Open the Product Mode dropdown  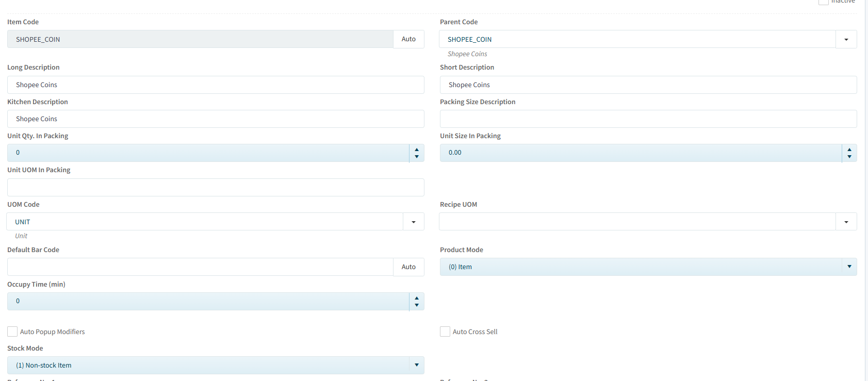click(648, 267)
